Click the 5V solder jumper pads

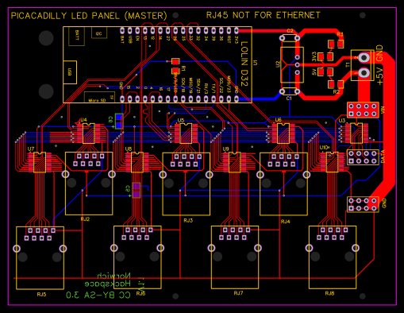(325, 71)
